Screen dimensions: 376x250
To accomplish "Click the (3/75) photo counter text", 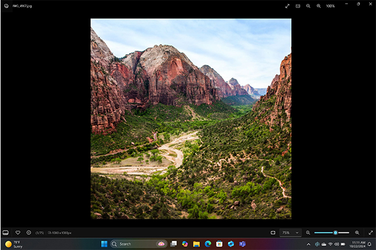I will [40, 233].
